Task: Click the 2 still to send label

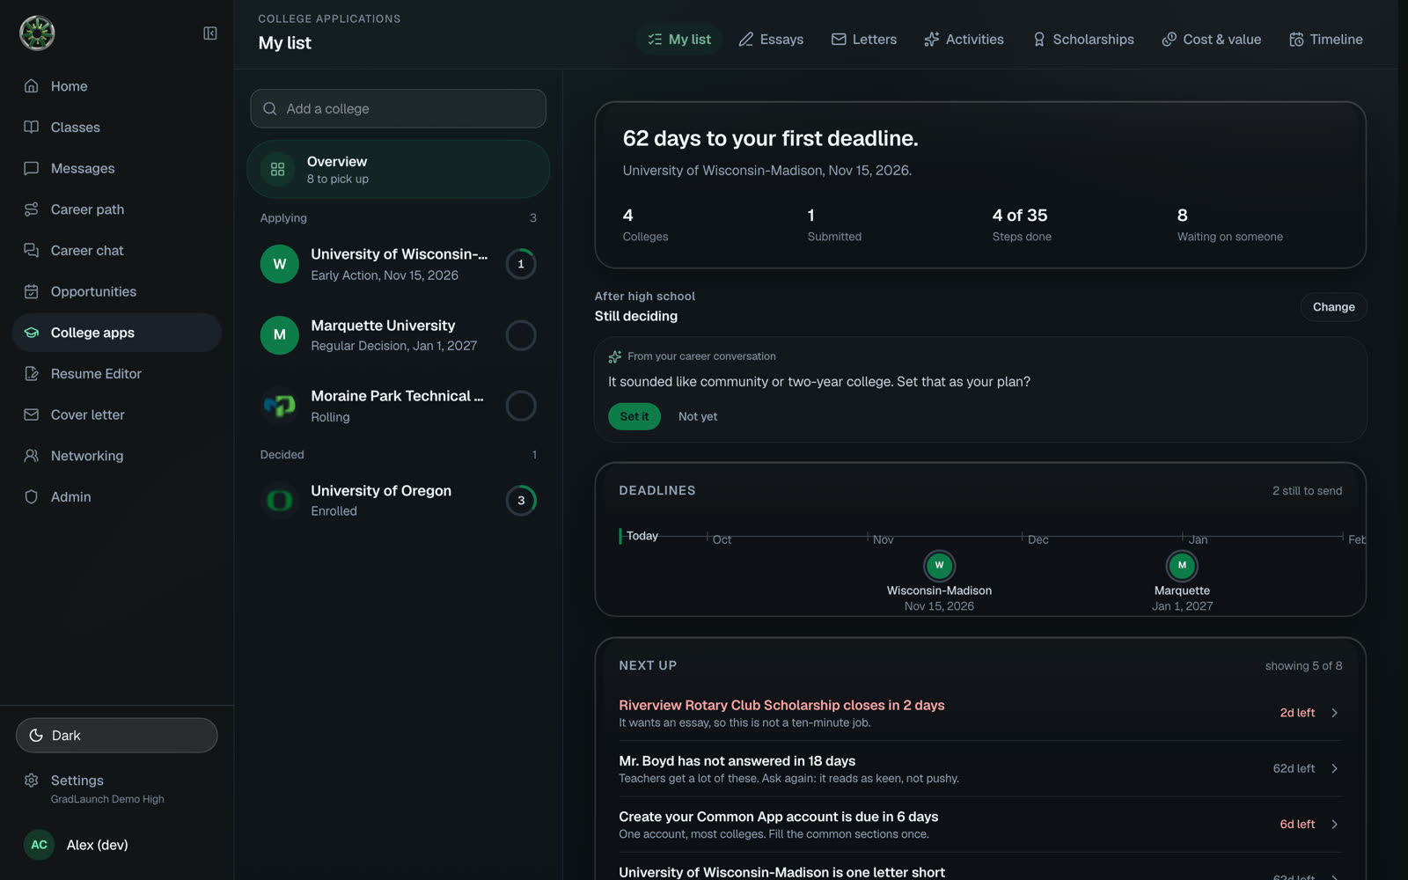Action: [1307, 491]
